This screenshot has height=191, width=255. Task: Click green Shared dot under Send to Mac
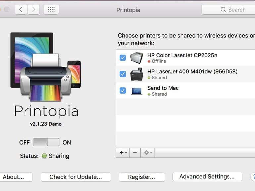tap(149, 94)
